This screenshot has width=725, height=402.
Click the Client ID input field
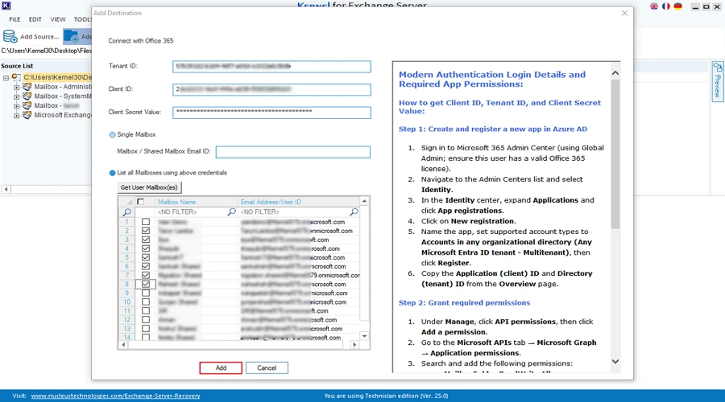(272, 89)
